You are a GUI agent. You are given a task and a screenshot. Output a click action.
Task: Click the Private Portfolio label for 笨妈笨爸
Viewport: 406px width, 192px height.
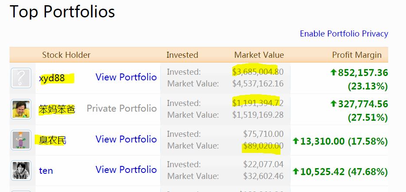[x=122, y=108]
